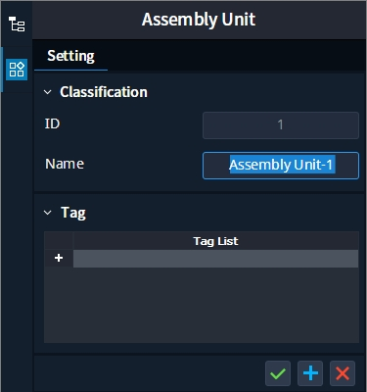Viewport: 367px width, 392px height.
Task: Click the blank area below tag list
Action: [202, 305]
